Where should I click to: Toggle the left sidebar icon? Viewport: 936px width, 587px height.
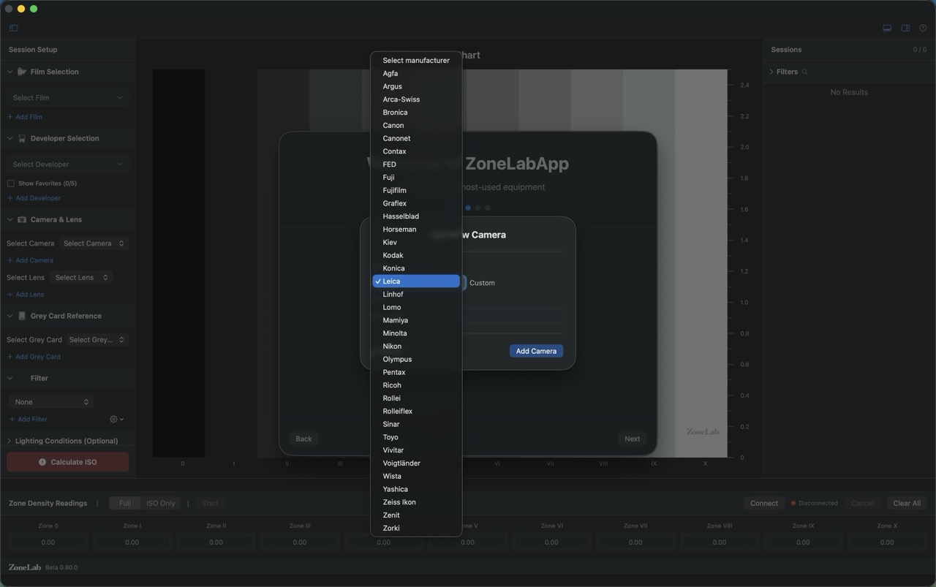[x=13, y=28]
